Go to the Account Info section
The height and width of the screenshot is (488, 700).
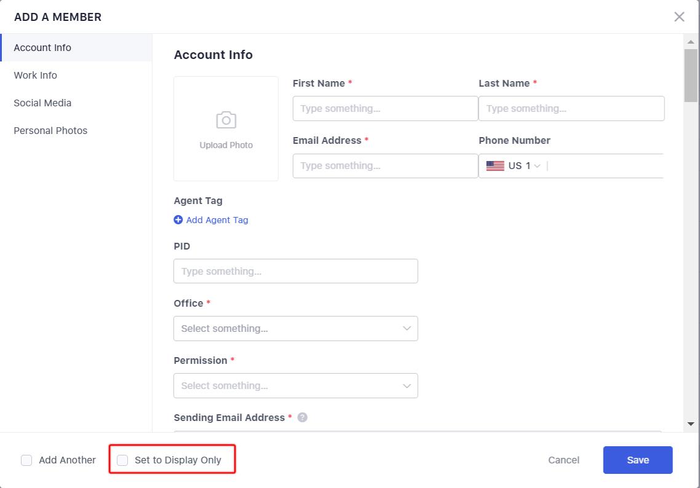pos(42,47)
